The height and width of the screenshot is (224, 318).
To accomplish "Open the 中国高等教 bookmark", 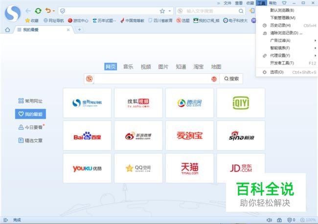I will 132,21.
